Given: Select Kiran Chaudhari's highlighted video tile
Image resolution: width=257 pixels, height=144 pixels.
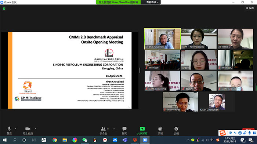Looking at the screenshot, I should 162,39.
